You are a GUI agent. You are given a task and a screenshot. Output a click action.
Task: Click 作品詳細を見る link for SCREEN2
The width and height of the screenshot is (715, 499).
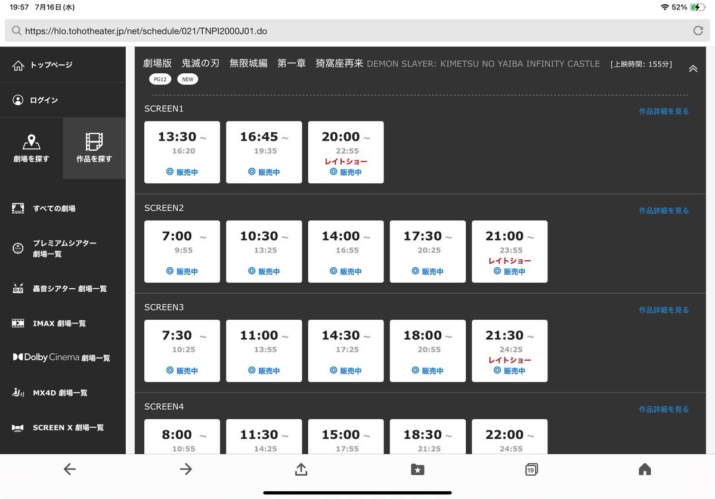664,210
